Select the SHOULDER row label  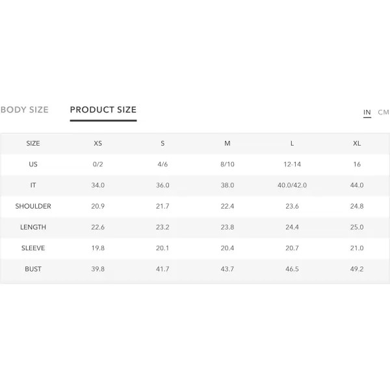tap(33, 206)
